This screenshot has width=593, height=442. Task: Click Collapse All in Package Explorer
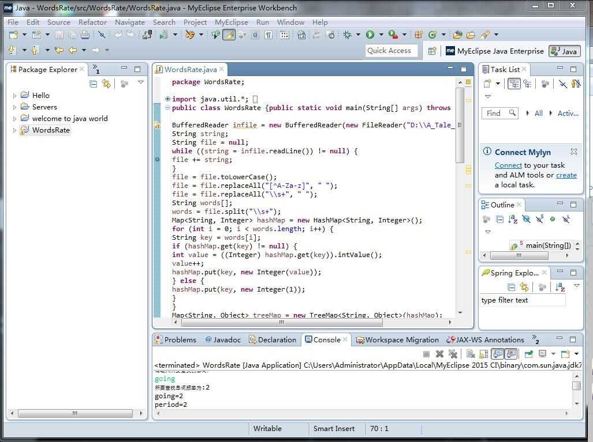click(94, 84)
